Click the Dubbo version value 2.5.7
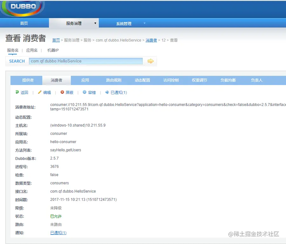Image resolution: width=286 pixels, height=244 pixels. click(x=55, y=158)
